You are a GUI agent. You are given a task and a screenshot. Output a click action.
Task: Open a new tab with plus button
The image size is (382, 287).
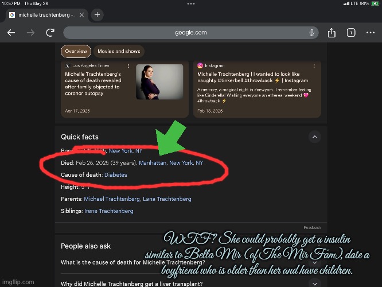point(97,15)
